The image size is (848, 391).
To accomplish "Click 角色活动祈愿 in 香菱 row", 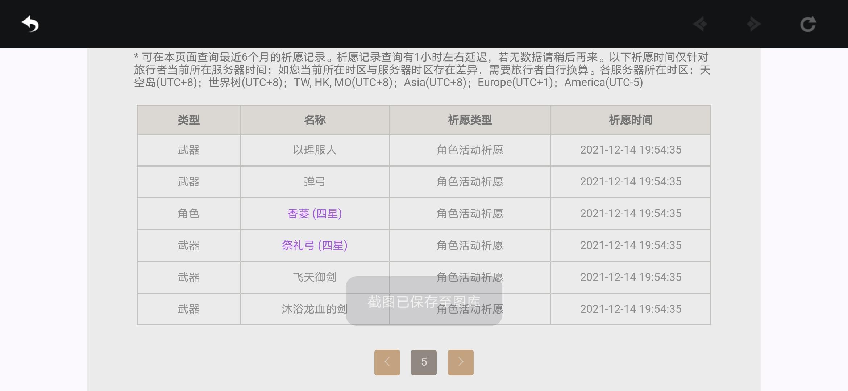I will pyautogui.click(x=470, y=214).
